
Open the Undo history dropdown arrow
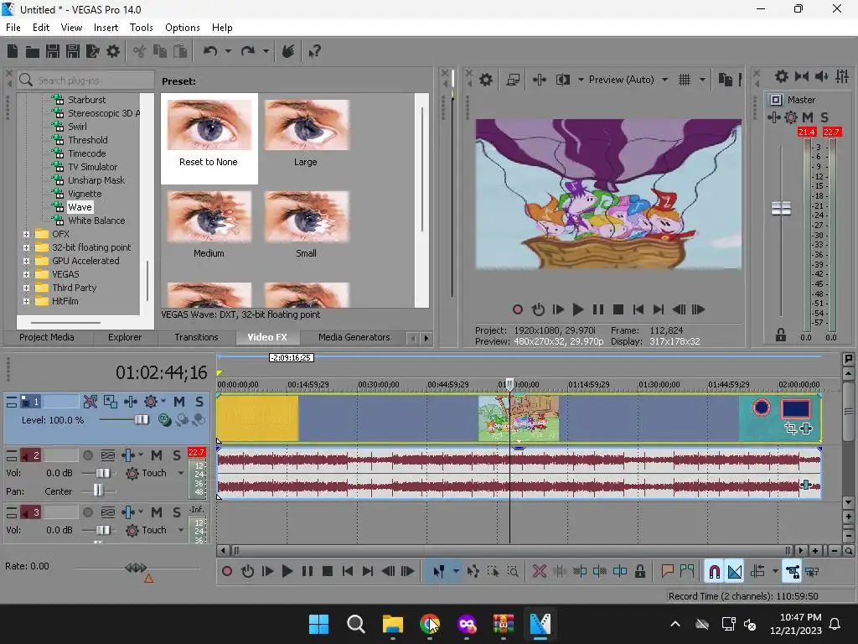point(228,51)
